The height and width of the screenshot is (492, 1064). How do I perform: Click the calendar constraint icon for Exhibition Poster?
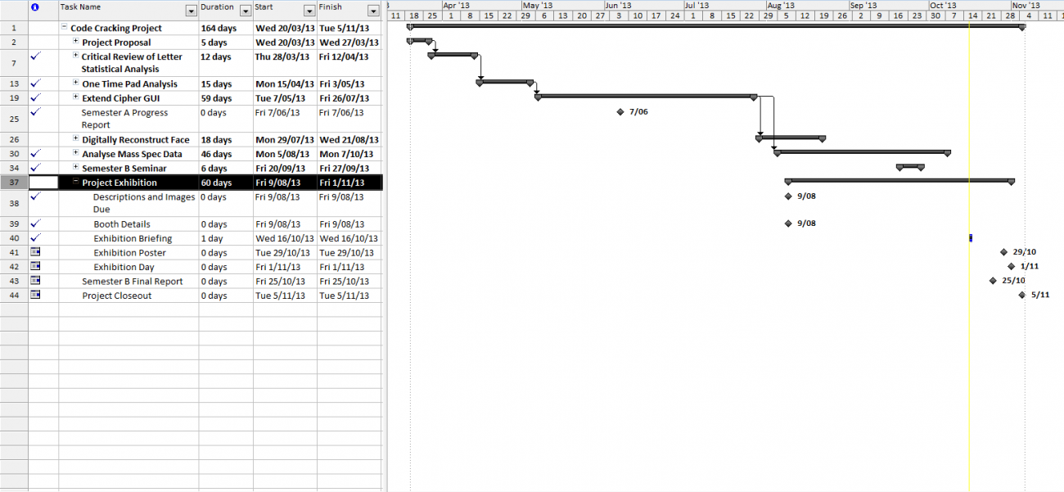[34, 252]
